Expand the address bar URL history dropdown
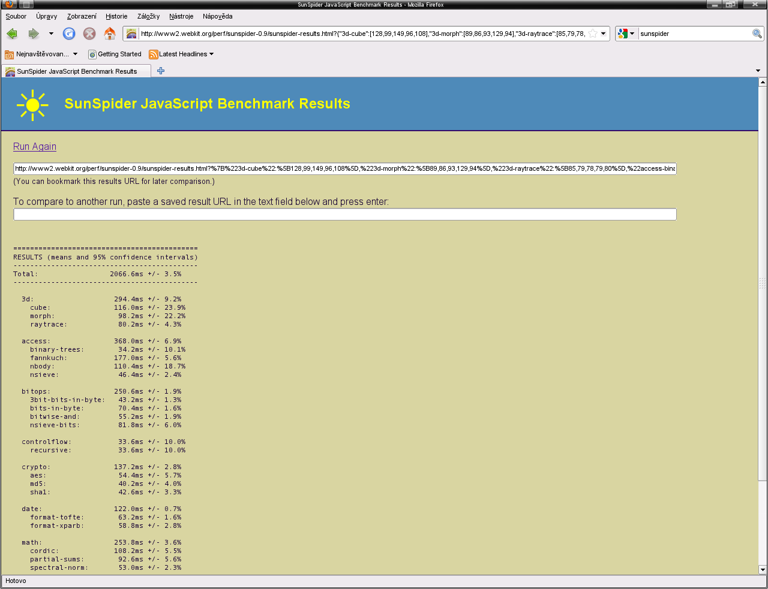 pyautogui.click(x=604, y=34)
